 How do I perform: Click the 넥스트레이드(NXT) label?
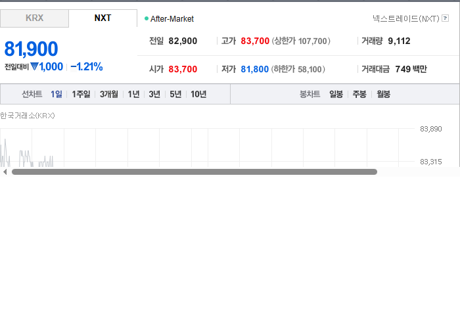coord(406,18)
